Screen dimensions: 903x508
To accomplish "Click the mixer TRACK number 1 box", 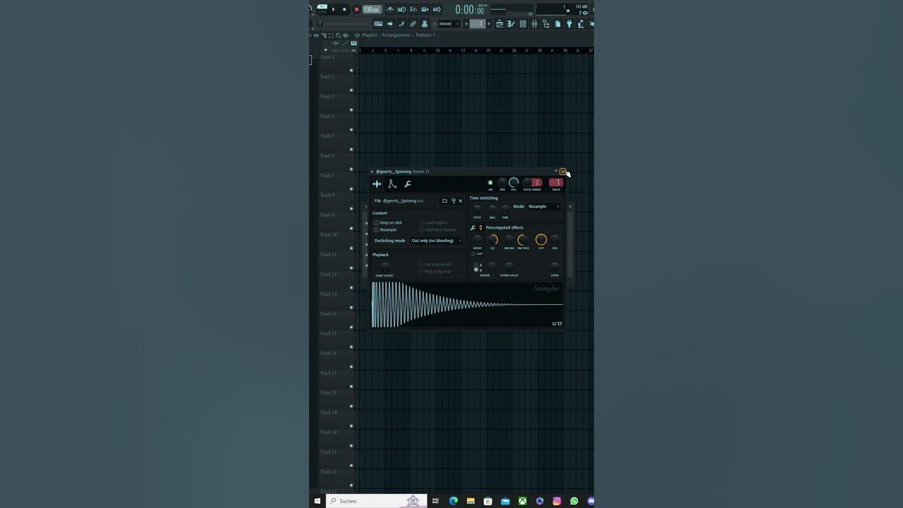I will click(x=556, y=182).
